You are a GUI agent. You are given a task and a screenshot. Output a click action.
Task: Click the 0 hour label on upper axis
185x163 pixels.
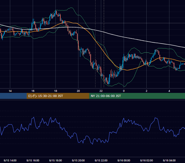pyautogui.click(x=124, y=91)
